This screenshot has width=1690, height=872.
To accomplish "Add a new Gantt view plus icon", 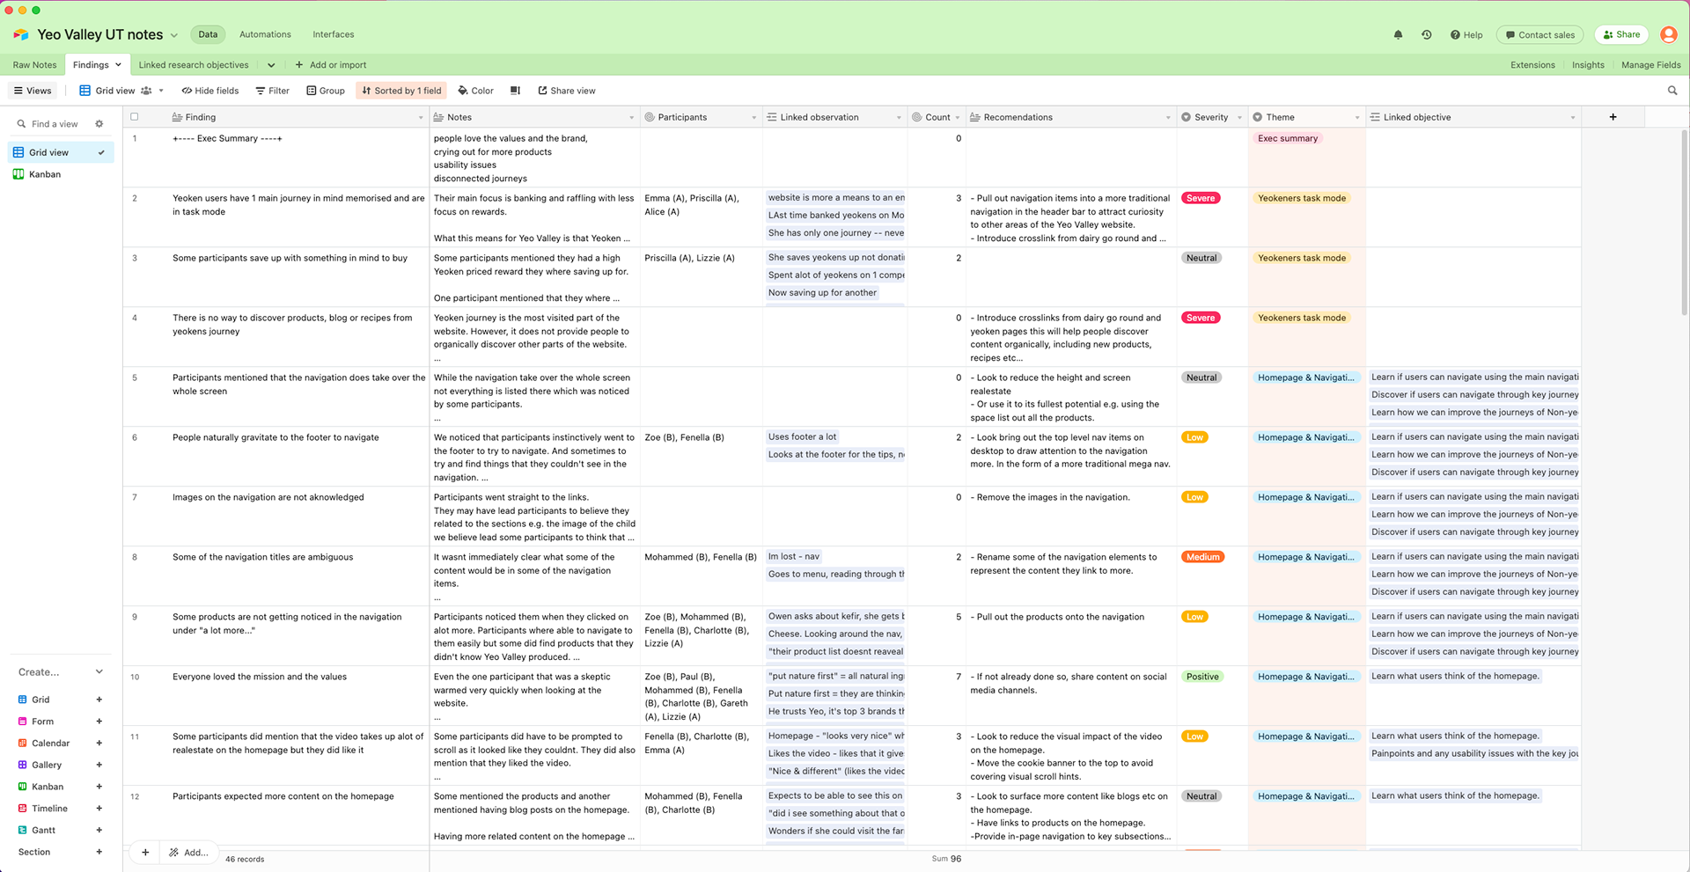I will tap(99, 830).
